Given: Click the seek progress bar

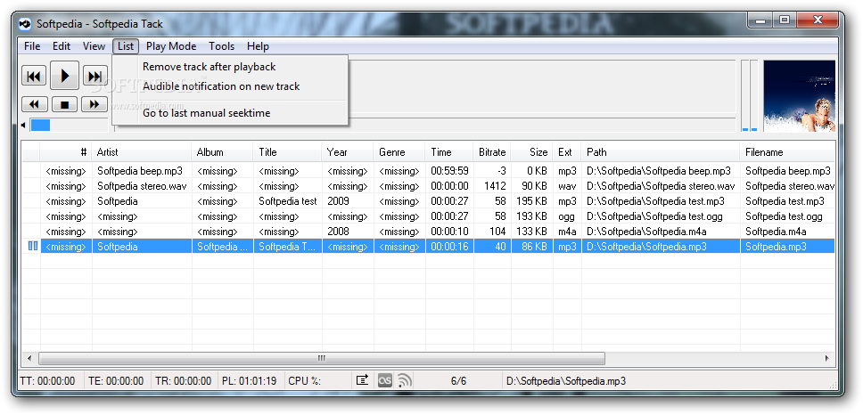Looking at the screenshot, I should click(x=424, y=125).
